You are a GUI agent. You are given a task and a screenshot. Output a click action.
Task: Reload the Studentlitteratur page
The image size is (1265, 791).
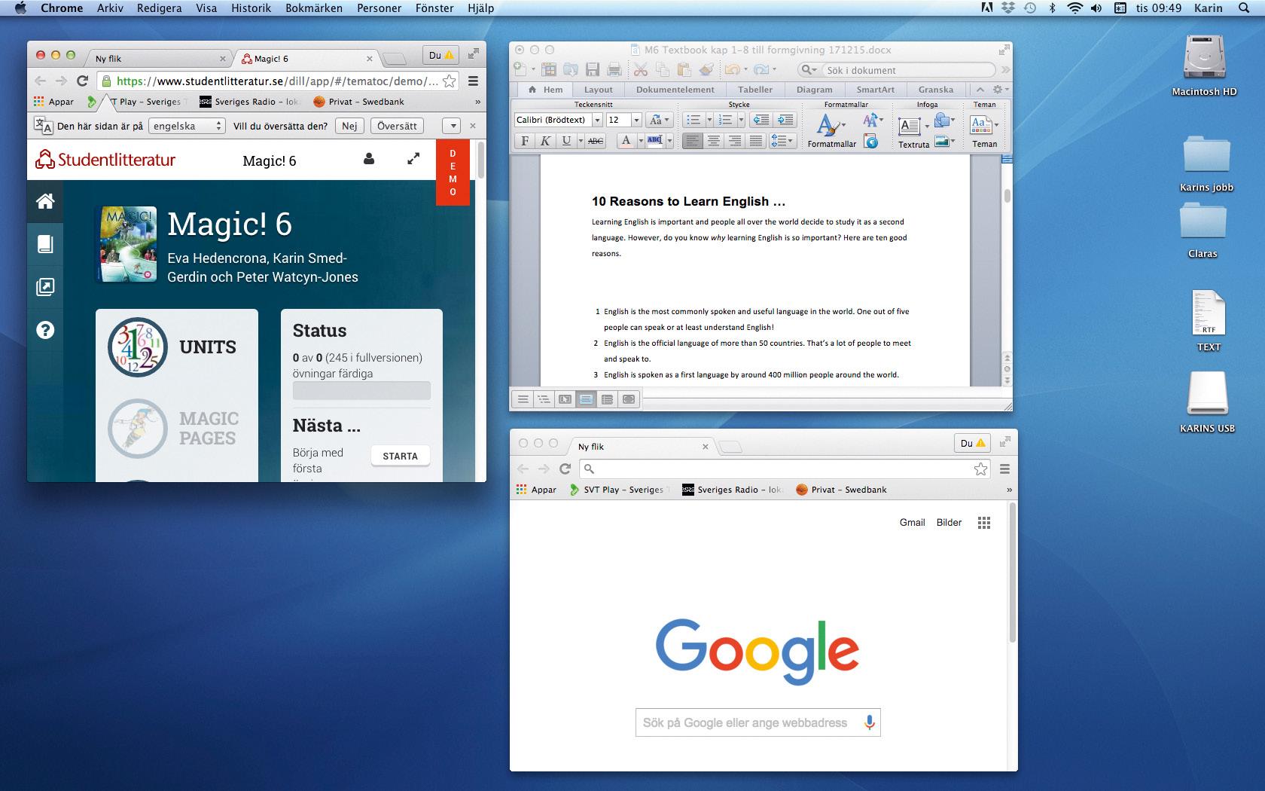pos(82,81)
